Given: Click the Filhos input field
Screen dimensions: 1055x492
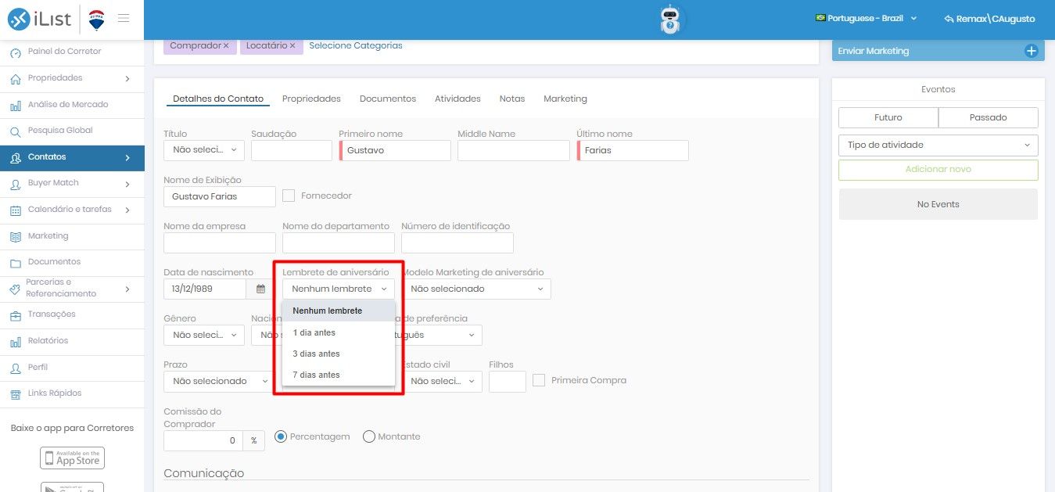Looking at the screenshot, I should (508, 381).
